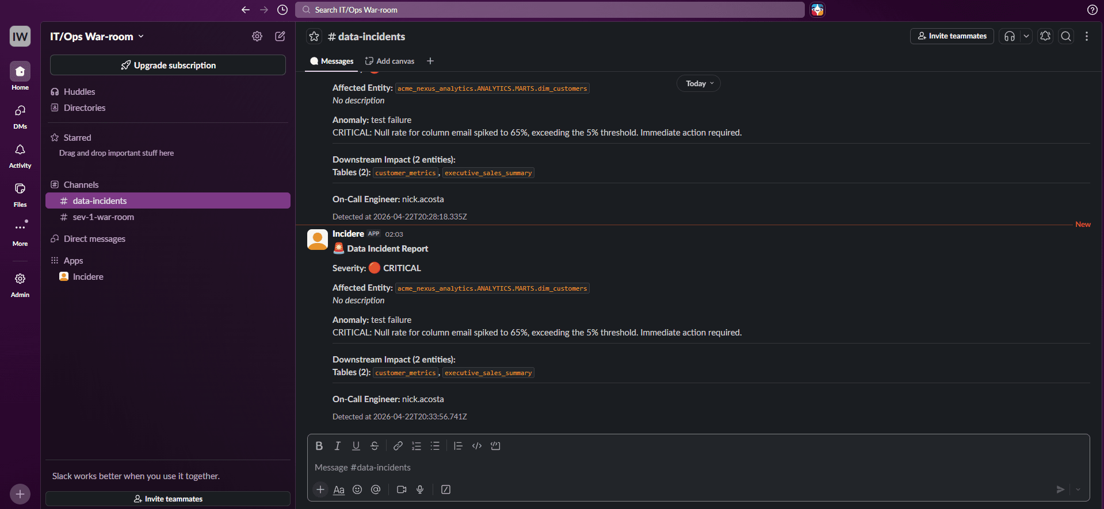The width and height of the screenshot is (1104, 509).
Task: Open the compose new message icon
Action: point(280,36)
